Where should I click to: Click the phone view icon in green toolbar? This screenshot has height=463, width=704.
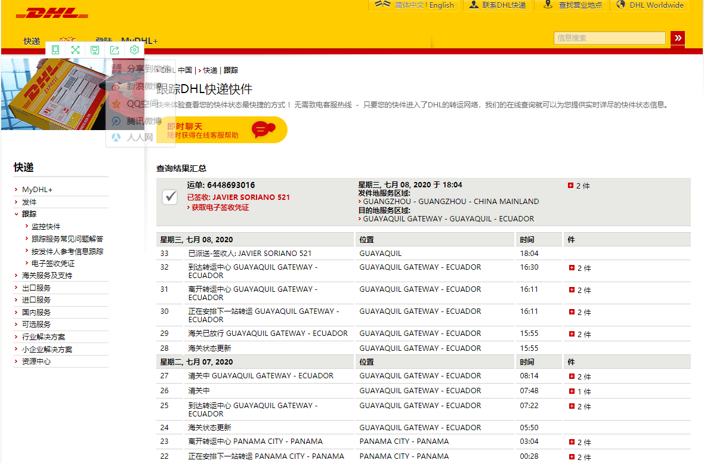[55, 50]
